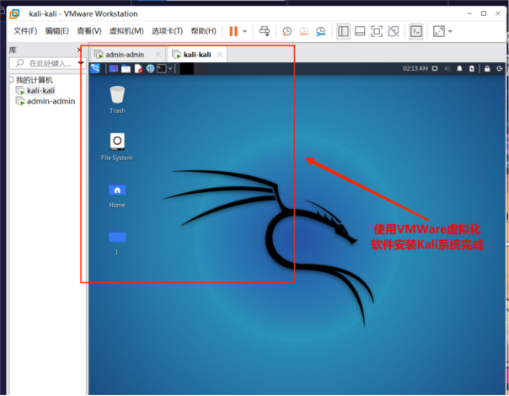Open stretch guest options dropdown arrow
This screenshot has height=396, width=509.
(x=450, y=31)
